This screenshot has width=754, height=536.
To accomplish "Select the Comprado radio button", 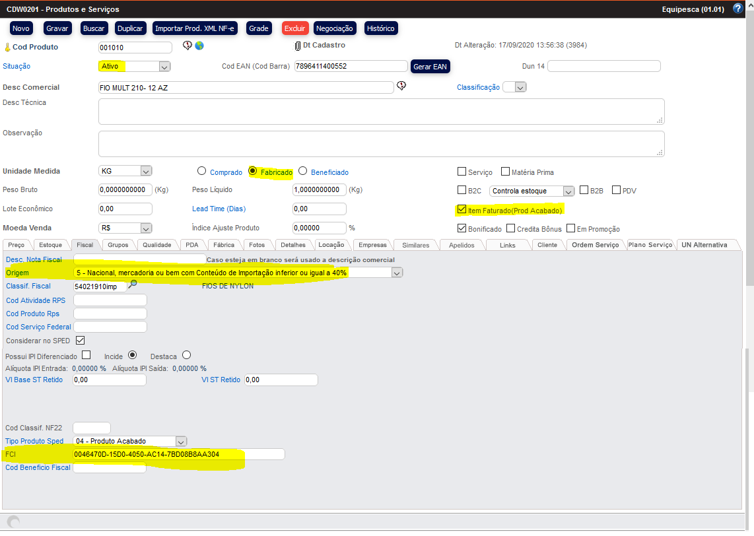I will tap(201, 171).
